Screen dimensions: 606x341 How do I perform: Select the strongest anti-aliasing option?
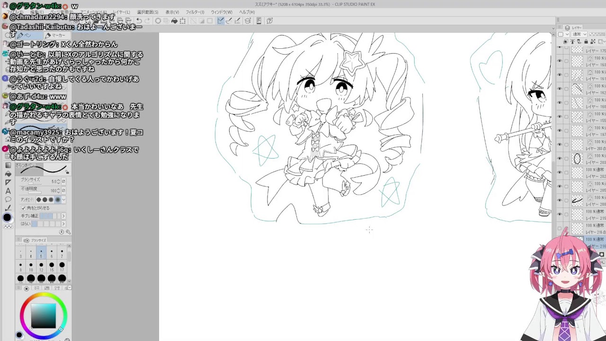(58, 200)
